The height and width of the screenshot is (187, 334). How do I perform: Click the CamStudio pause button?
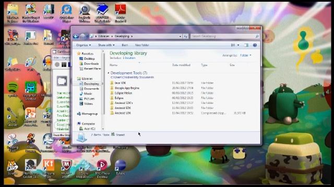[x=64, y=64]
